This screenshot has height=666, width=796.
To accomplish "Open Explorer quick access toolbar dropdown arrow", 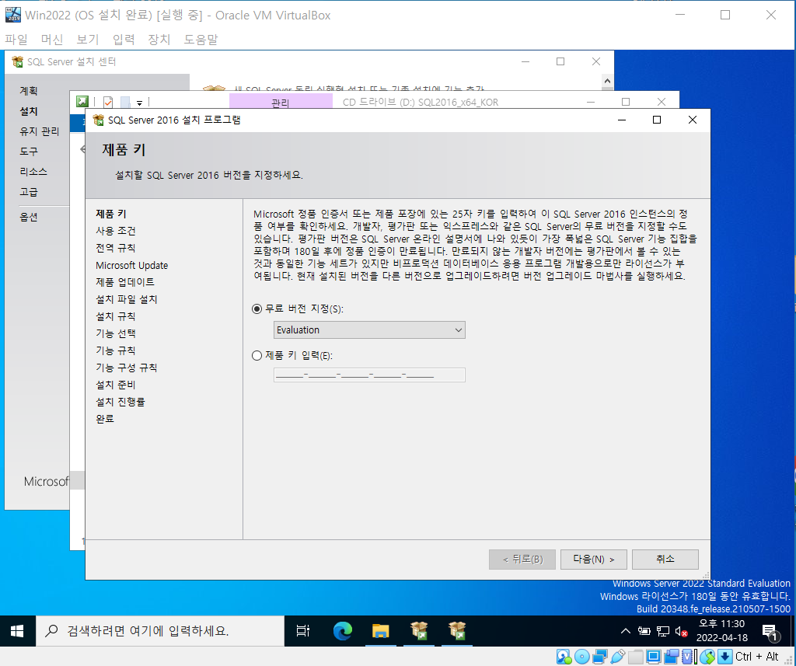I will tap(139, 103).
